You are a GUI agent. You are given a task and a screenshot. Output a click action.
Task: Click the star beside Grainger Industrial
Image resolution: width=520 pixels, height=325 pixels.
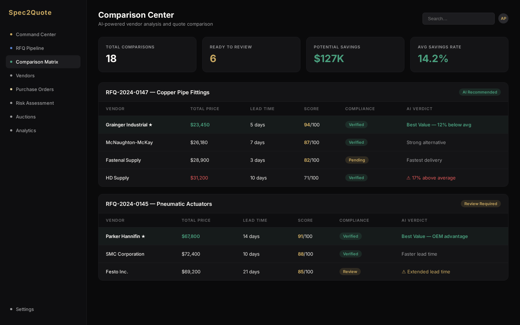coord(151,125)
